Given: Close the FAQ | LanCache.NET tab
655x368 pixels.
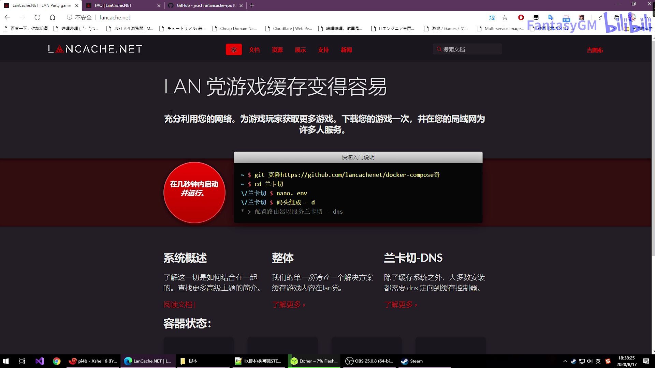Looking at the screenshot, I should pos(159,5).
